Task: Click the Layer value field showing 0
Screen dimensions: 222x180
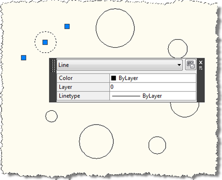Action: [153, 87]
